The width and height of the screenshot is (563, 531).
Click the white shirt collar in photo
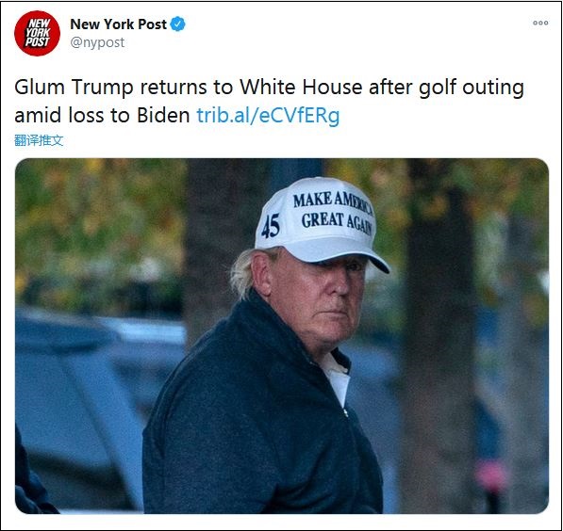click(337, 377)
